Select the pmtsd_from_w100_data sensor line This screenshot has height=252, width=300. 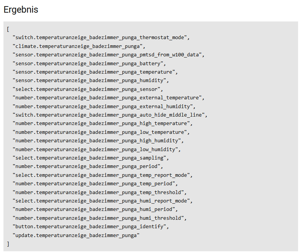click(x=108, y=55)
